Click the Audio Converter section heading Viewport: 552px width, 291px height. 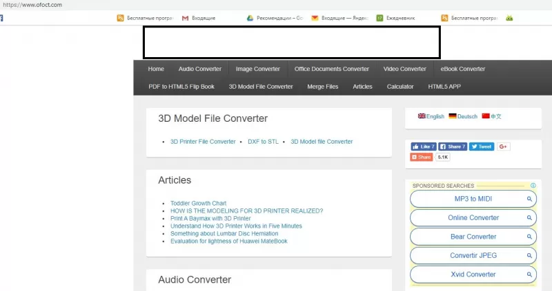pos(195,279)
